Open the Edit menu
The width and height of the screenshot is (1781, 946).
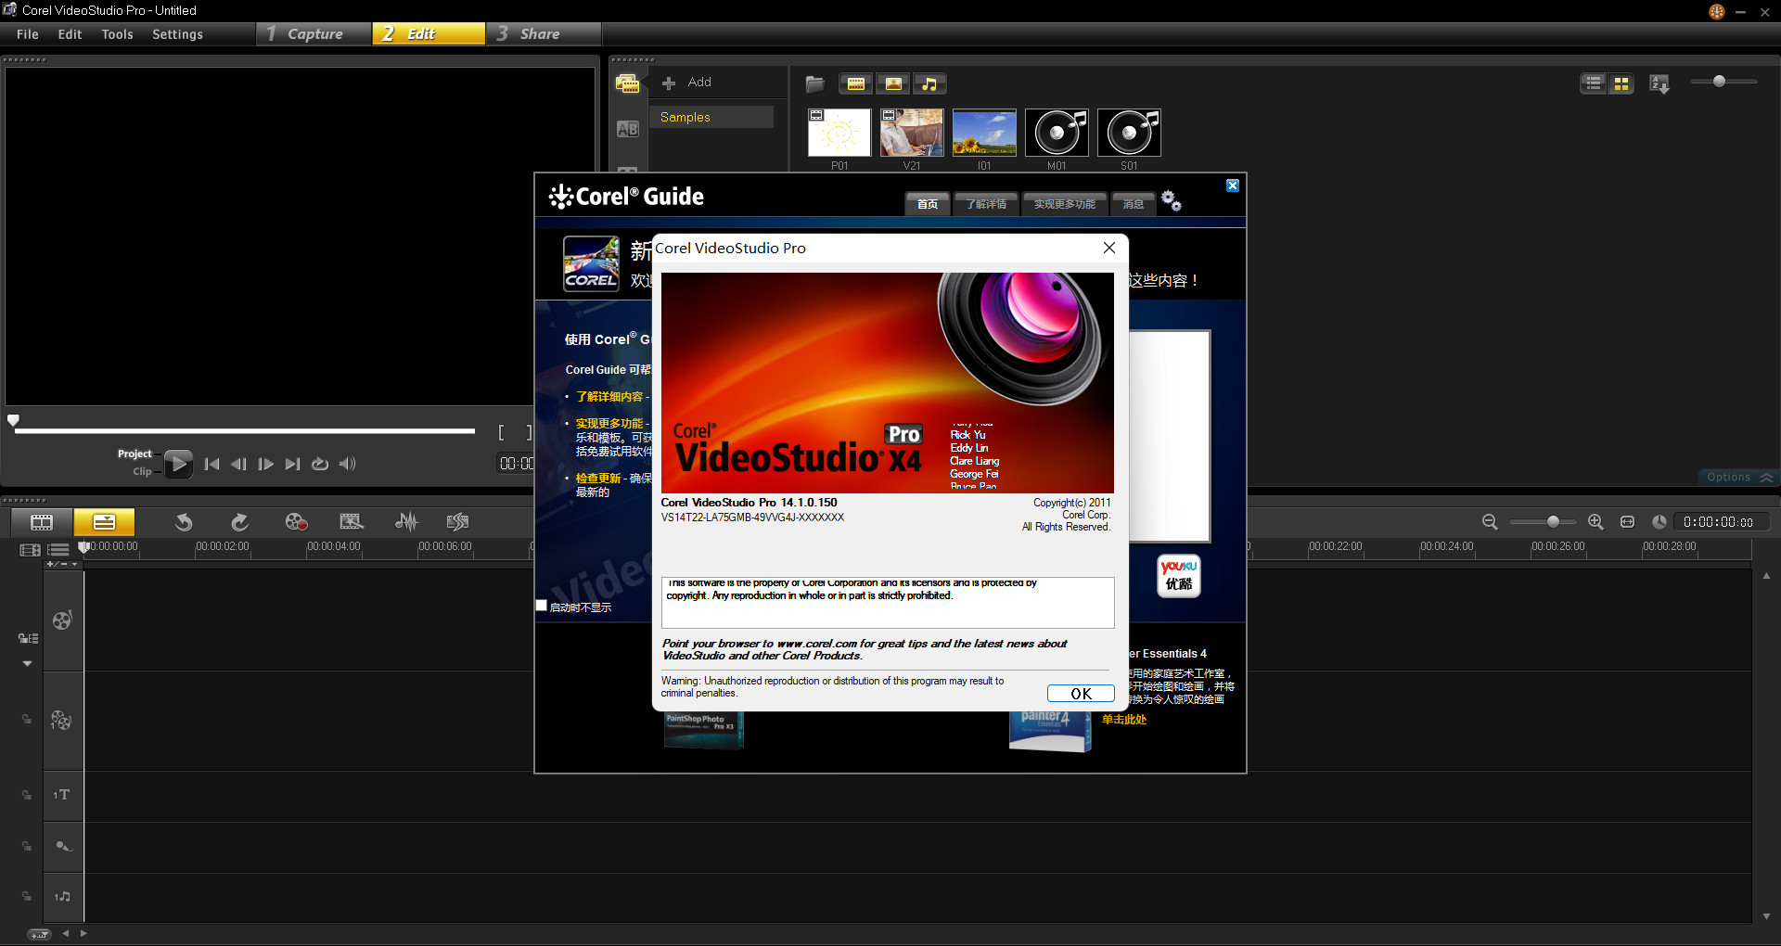[x=70, y=34]
